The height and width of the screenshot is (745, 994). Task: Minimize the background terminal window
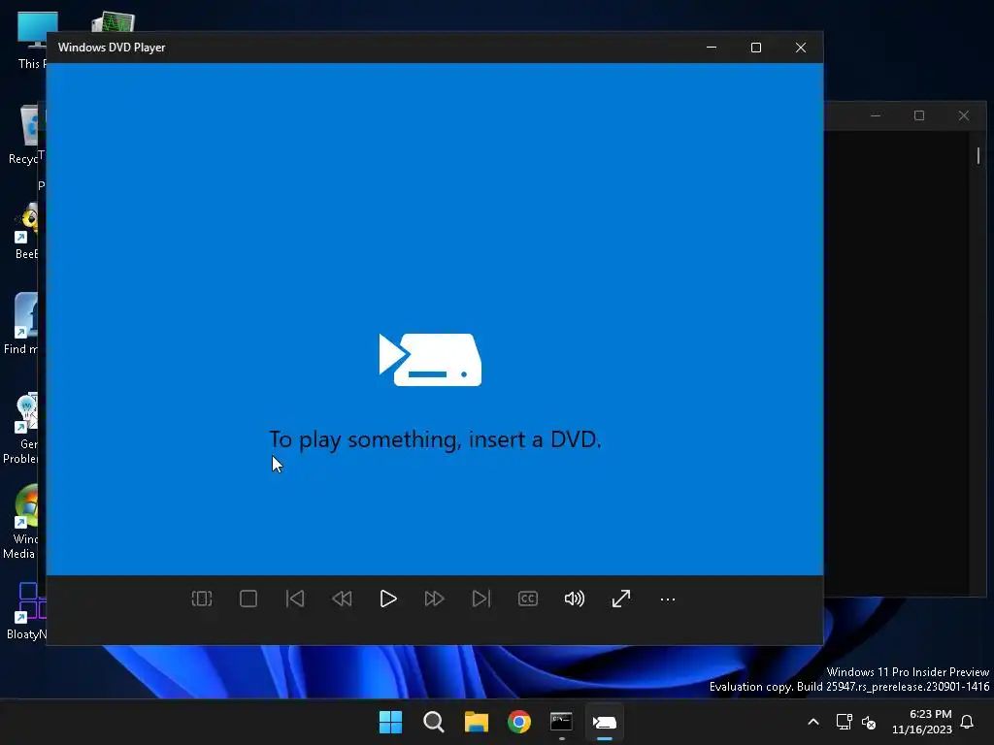tap(876, 116)
